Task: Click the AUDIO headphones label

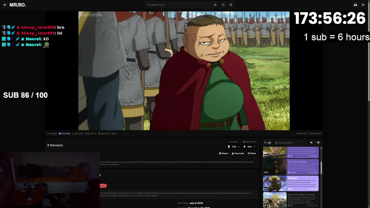Action: tap(234, 142)
